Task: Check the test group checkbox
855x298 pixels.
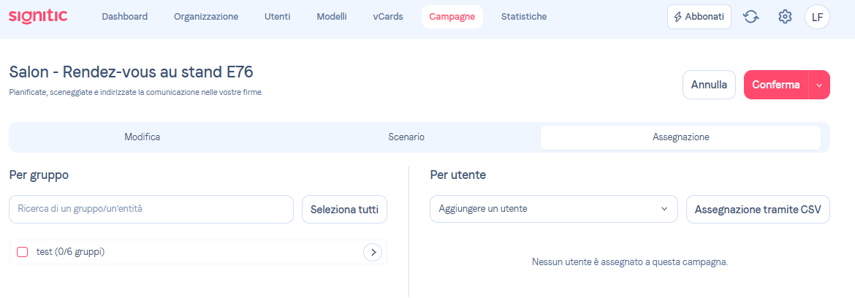Action: [22, 252]
